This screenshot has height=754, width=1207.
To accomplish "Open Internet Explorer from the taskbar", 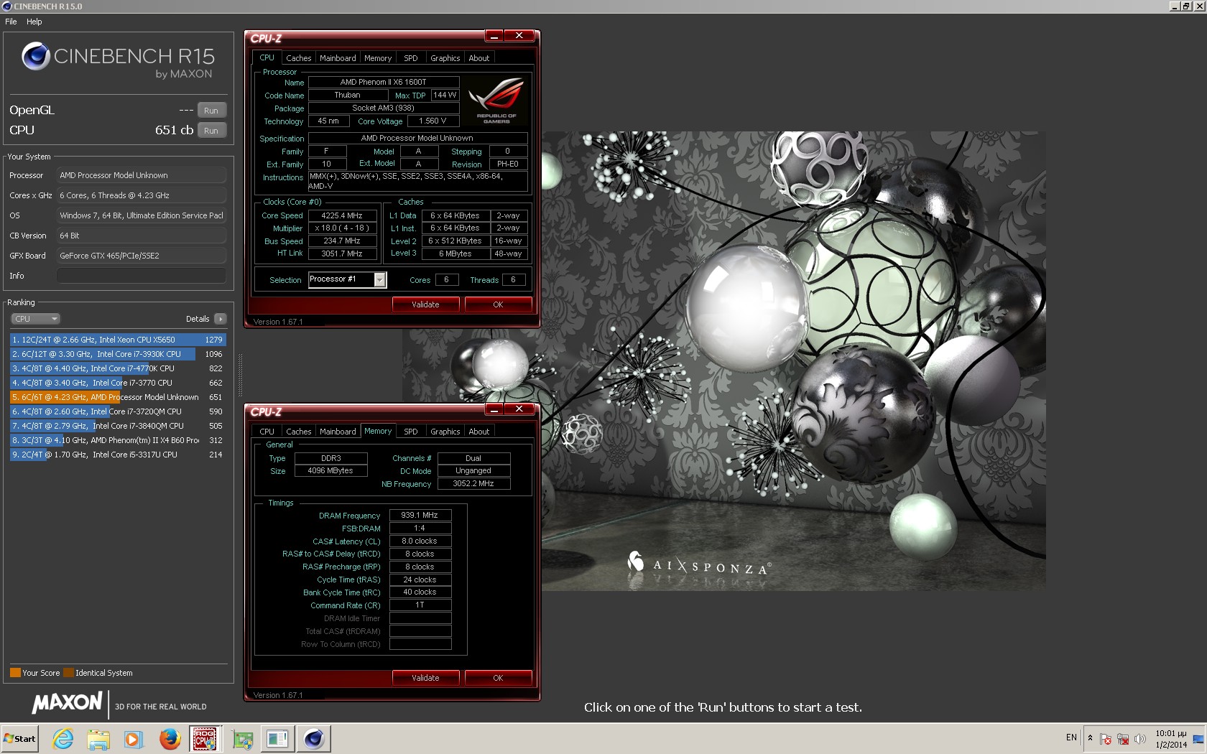I will [63, 739].
